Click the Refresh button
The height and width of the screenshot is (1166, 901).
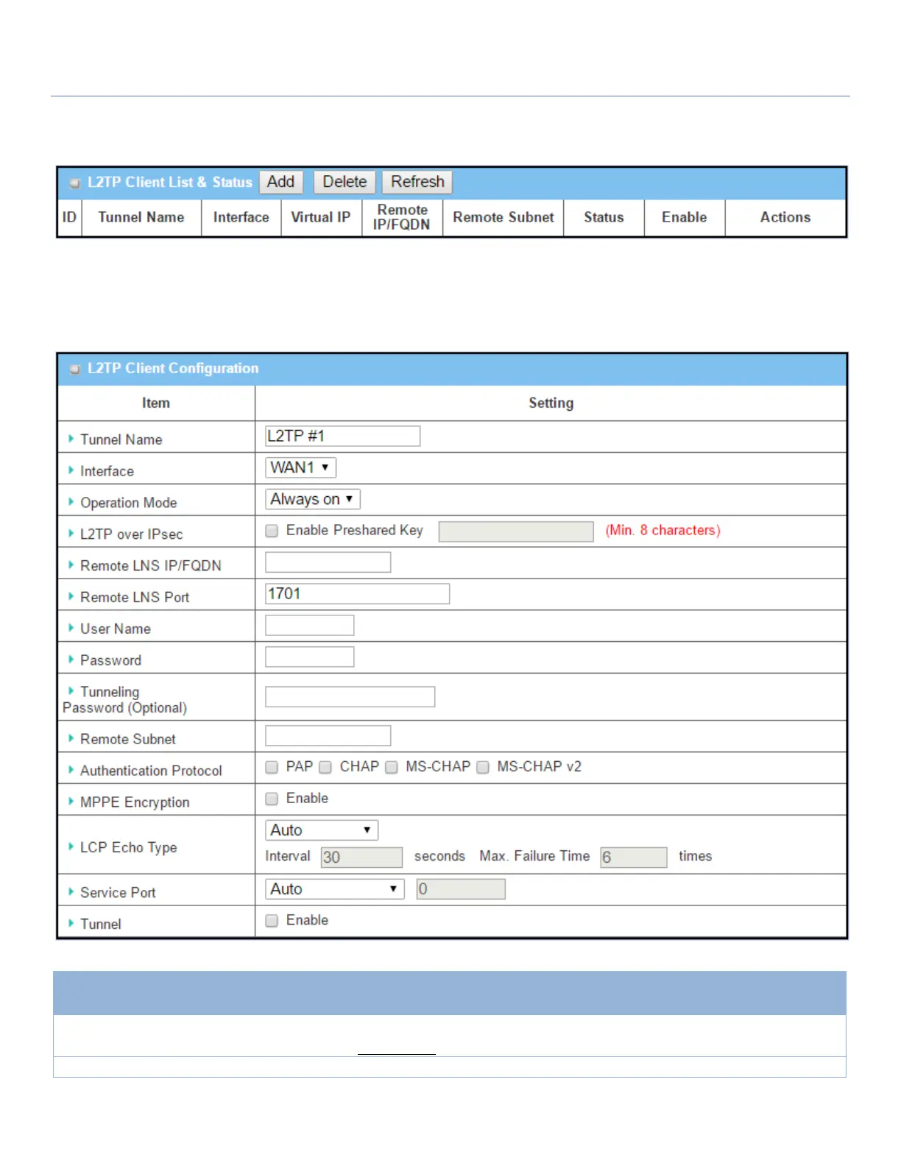point(417,182)
